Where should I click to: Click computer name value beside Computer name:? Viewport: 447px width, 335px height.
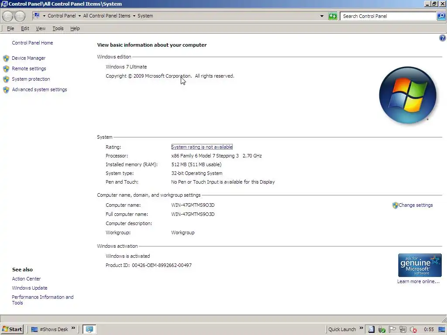(193, 205)
